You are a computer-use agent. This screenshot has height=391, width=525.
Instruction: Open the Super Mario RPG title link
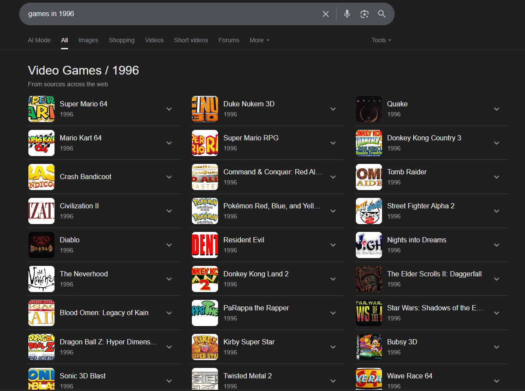coord(251,138)
